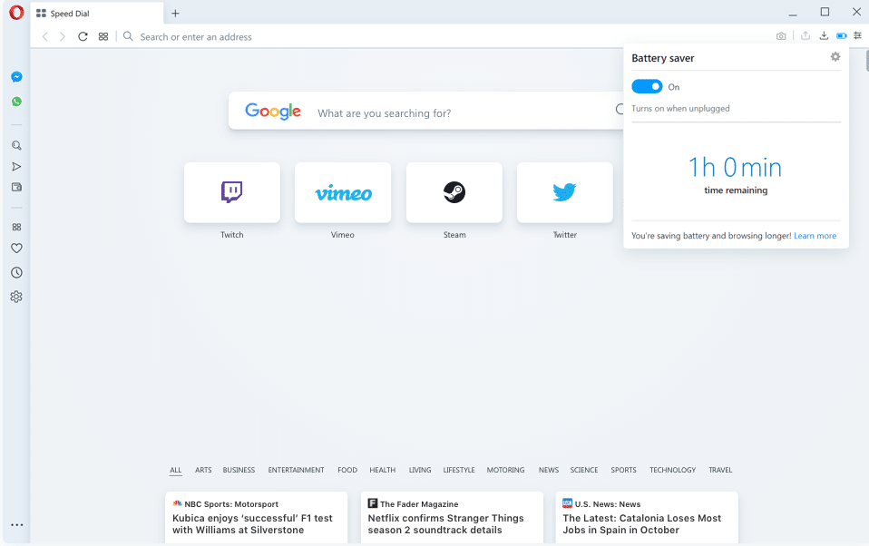The height and width of the screenshot is (546, 869).
Task: Click the address bar magnifier icon
Action: click(128, 36)
